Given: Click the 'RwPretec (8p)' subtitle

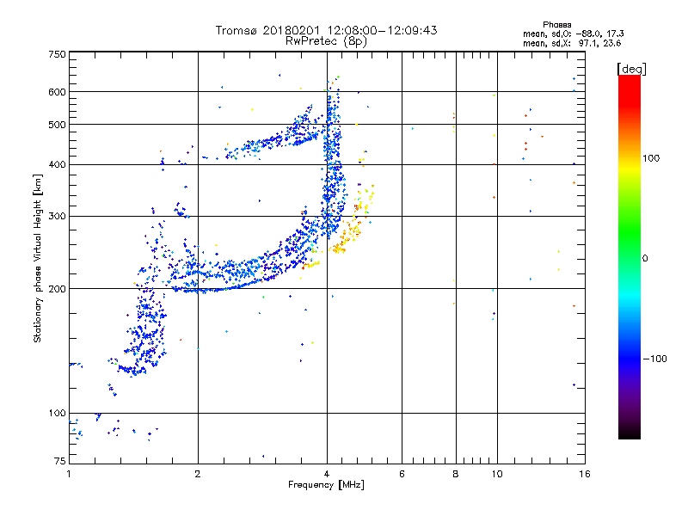Looking at the screenshot, I should point(326,41).
